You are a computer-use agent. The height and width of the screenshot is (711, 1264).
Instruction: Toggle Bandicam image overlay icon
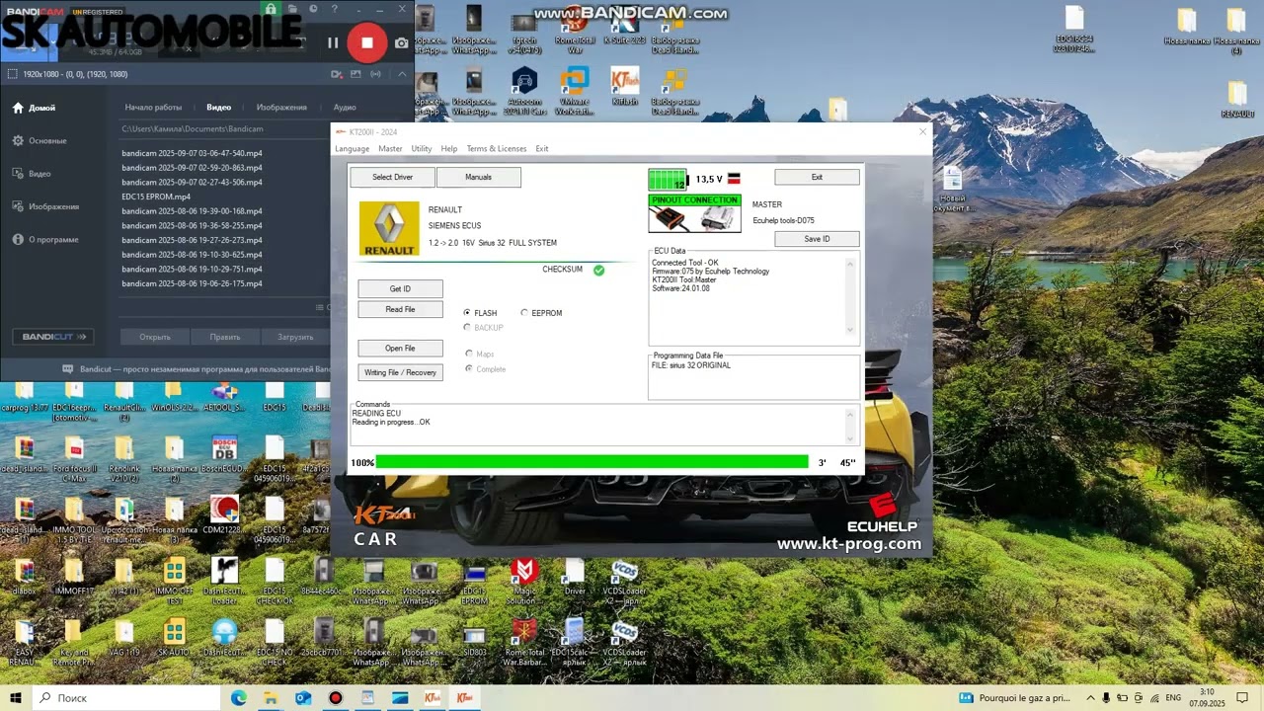[355, 74]
